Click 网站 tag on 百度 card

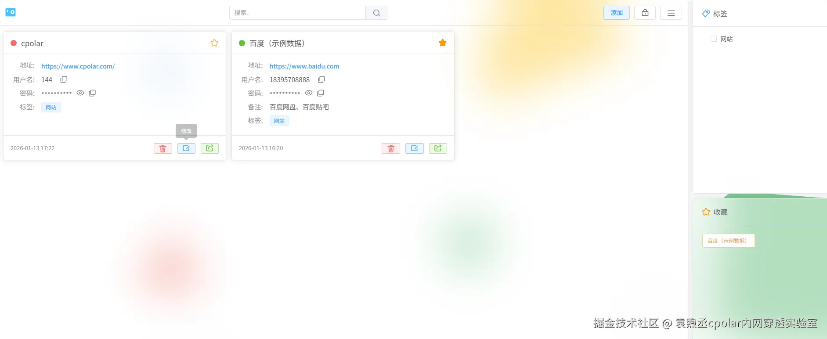[x=279, y=121]
